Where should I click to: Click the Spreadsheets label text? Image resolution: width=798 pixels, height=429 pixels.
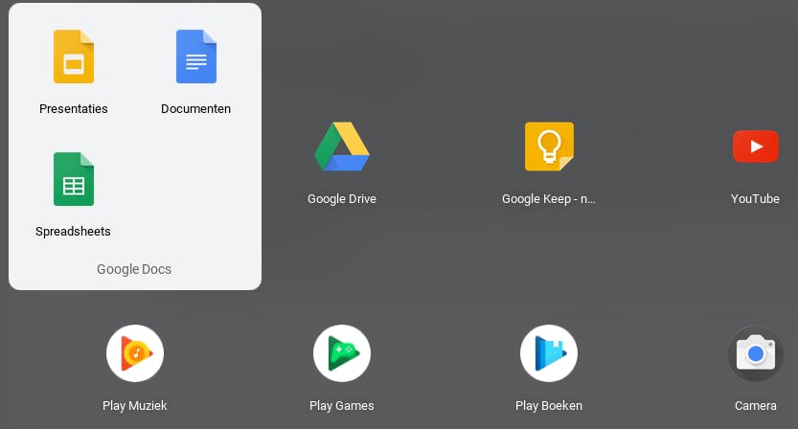(73, 232)
